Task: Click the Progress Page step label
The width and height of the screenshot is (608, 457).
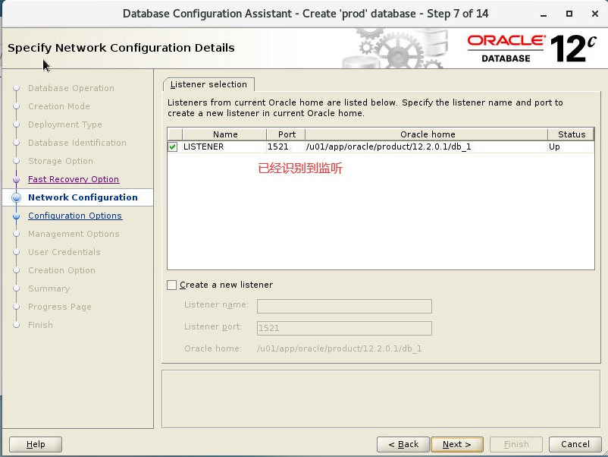Action: click(x=60, y=307)
